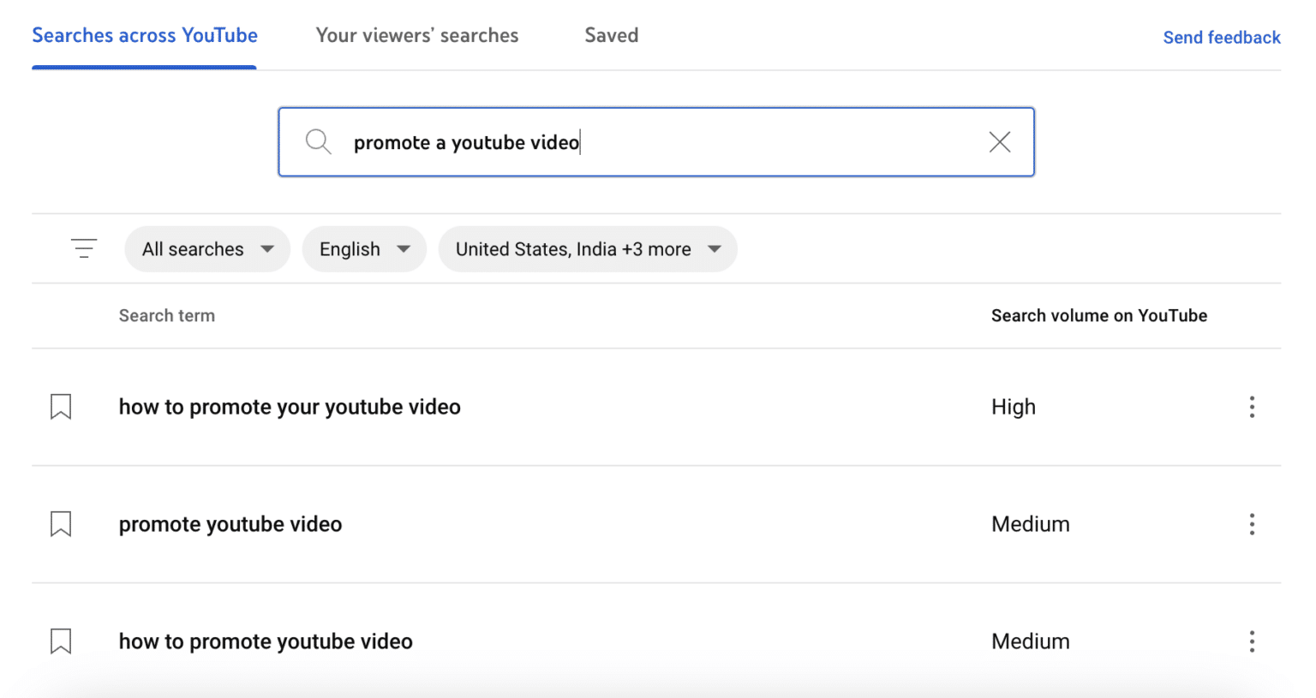The width and height of the screenshot is (1316, 698).
Task: Select 'how to promote your youtube video' term
Action: 290,407
